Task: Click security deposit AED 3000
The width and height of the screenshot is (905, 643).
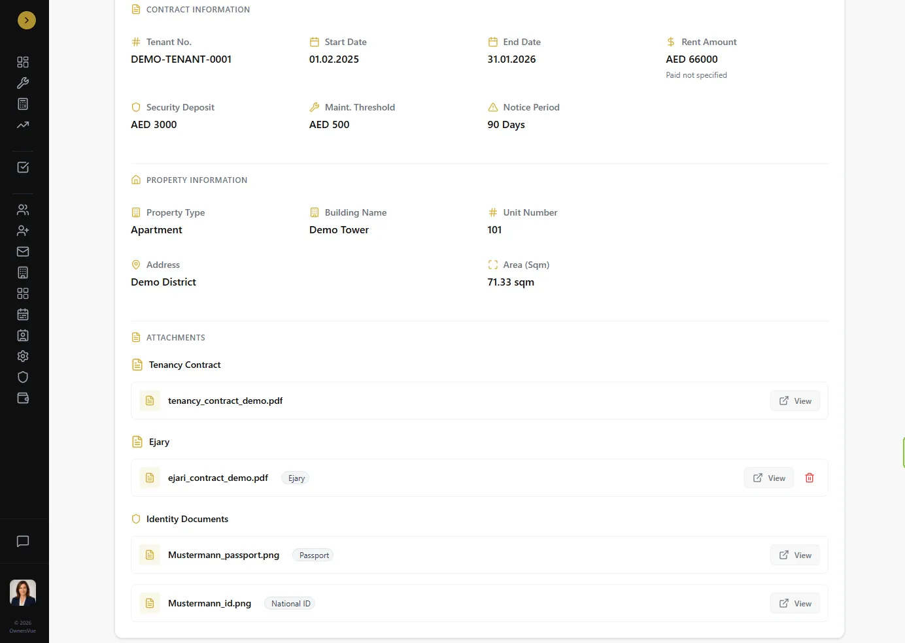Action: 154,124
